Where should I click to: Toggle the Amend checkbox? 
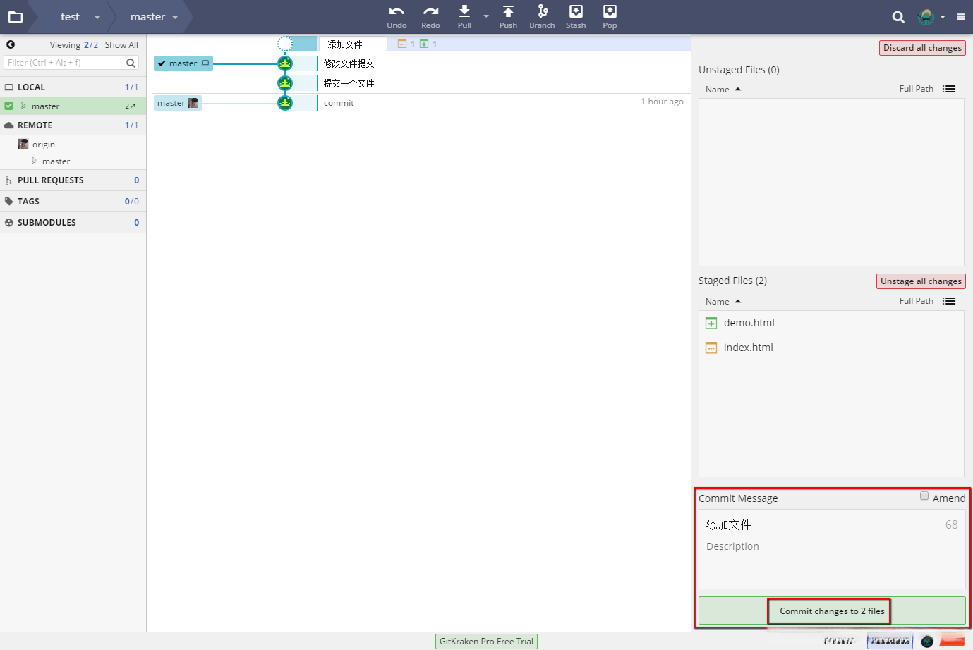[924, 496]
